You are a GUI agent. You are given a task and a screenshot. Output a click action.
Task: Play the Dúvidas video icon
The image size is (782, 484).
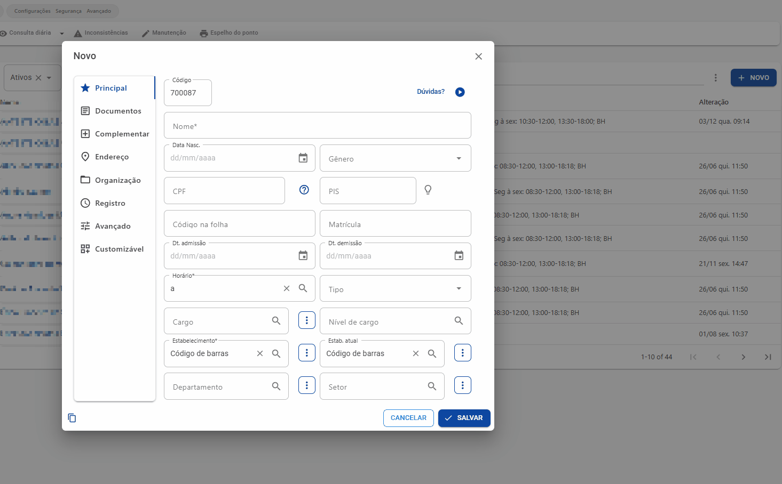click(460, 92)
